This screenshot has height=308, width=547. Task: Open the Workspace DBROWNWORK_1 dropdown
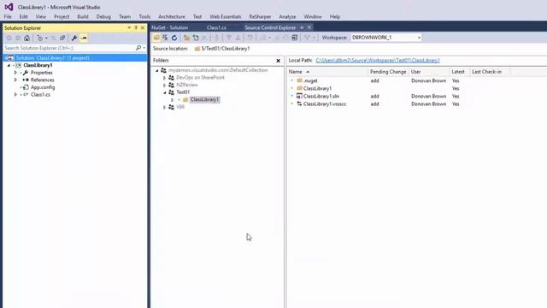(x=419, y=38)
